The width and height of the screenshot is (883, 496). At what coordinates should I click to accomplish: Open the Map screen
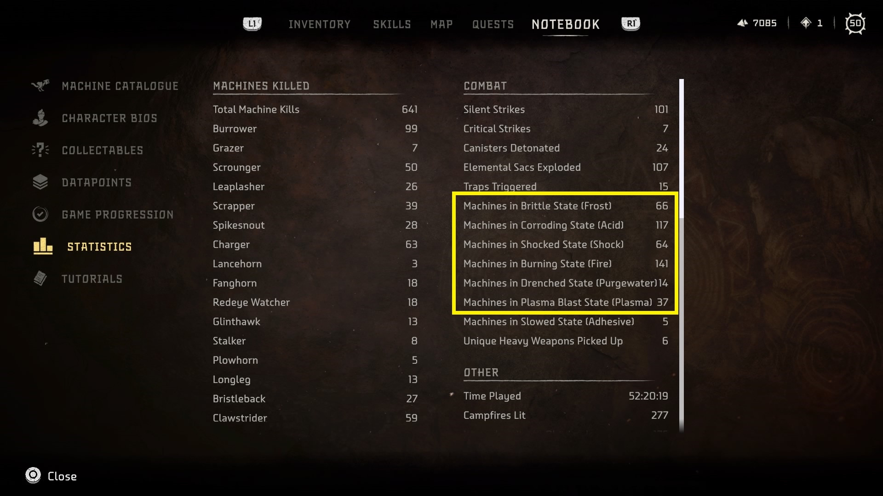[441, 23]
